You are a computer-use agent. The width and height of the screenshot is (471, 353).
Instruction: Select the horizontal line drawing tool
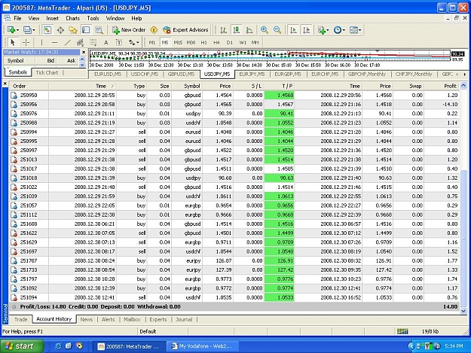click(x=54, y=42)
